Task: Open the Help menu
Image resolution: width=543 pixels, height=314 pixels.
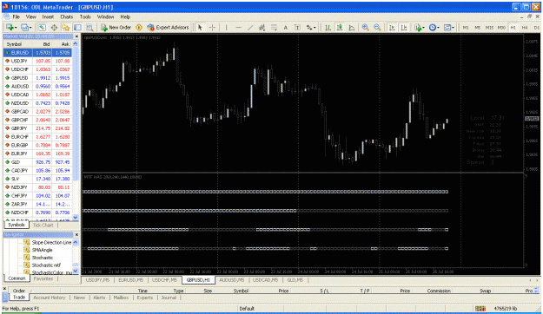Action: [125, 16]
